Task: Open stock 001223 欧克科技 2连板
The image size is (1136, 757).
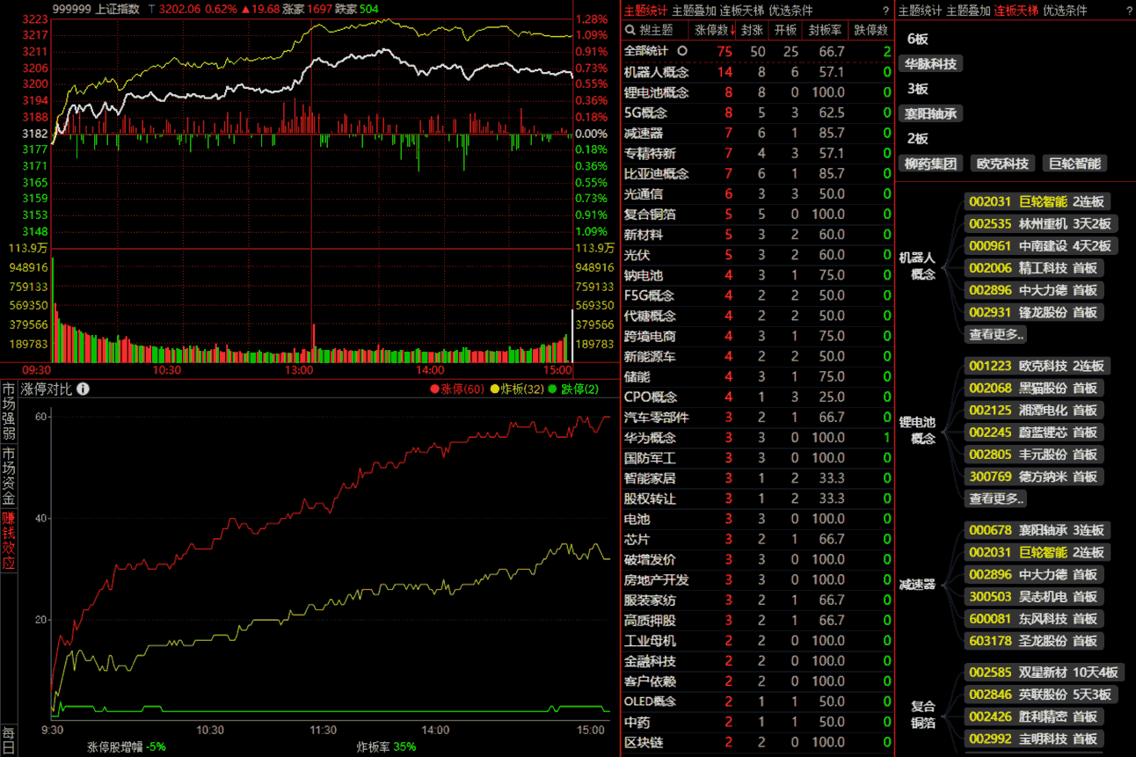Action: pos(1038,366)
